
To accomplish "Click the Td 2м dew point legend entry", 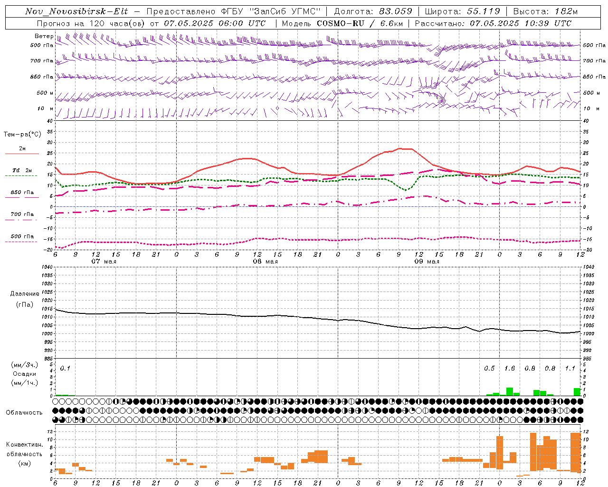I will (x=22, y=170).
